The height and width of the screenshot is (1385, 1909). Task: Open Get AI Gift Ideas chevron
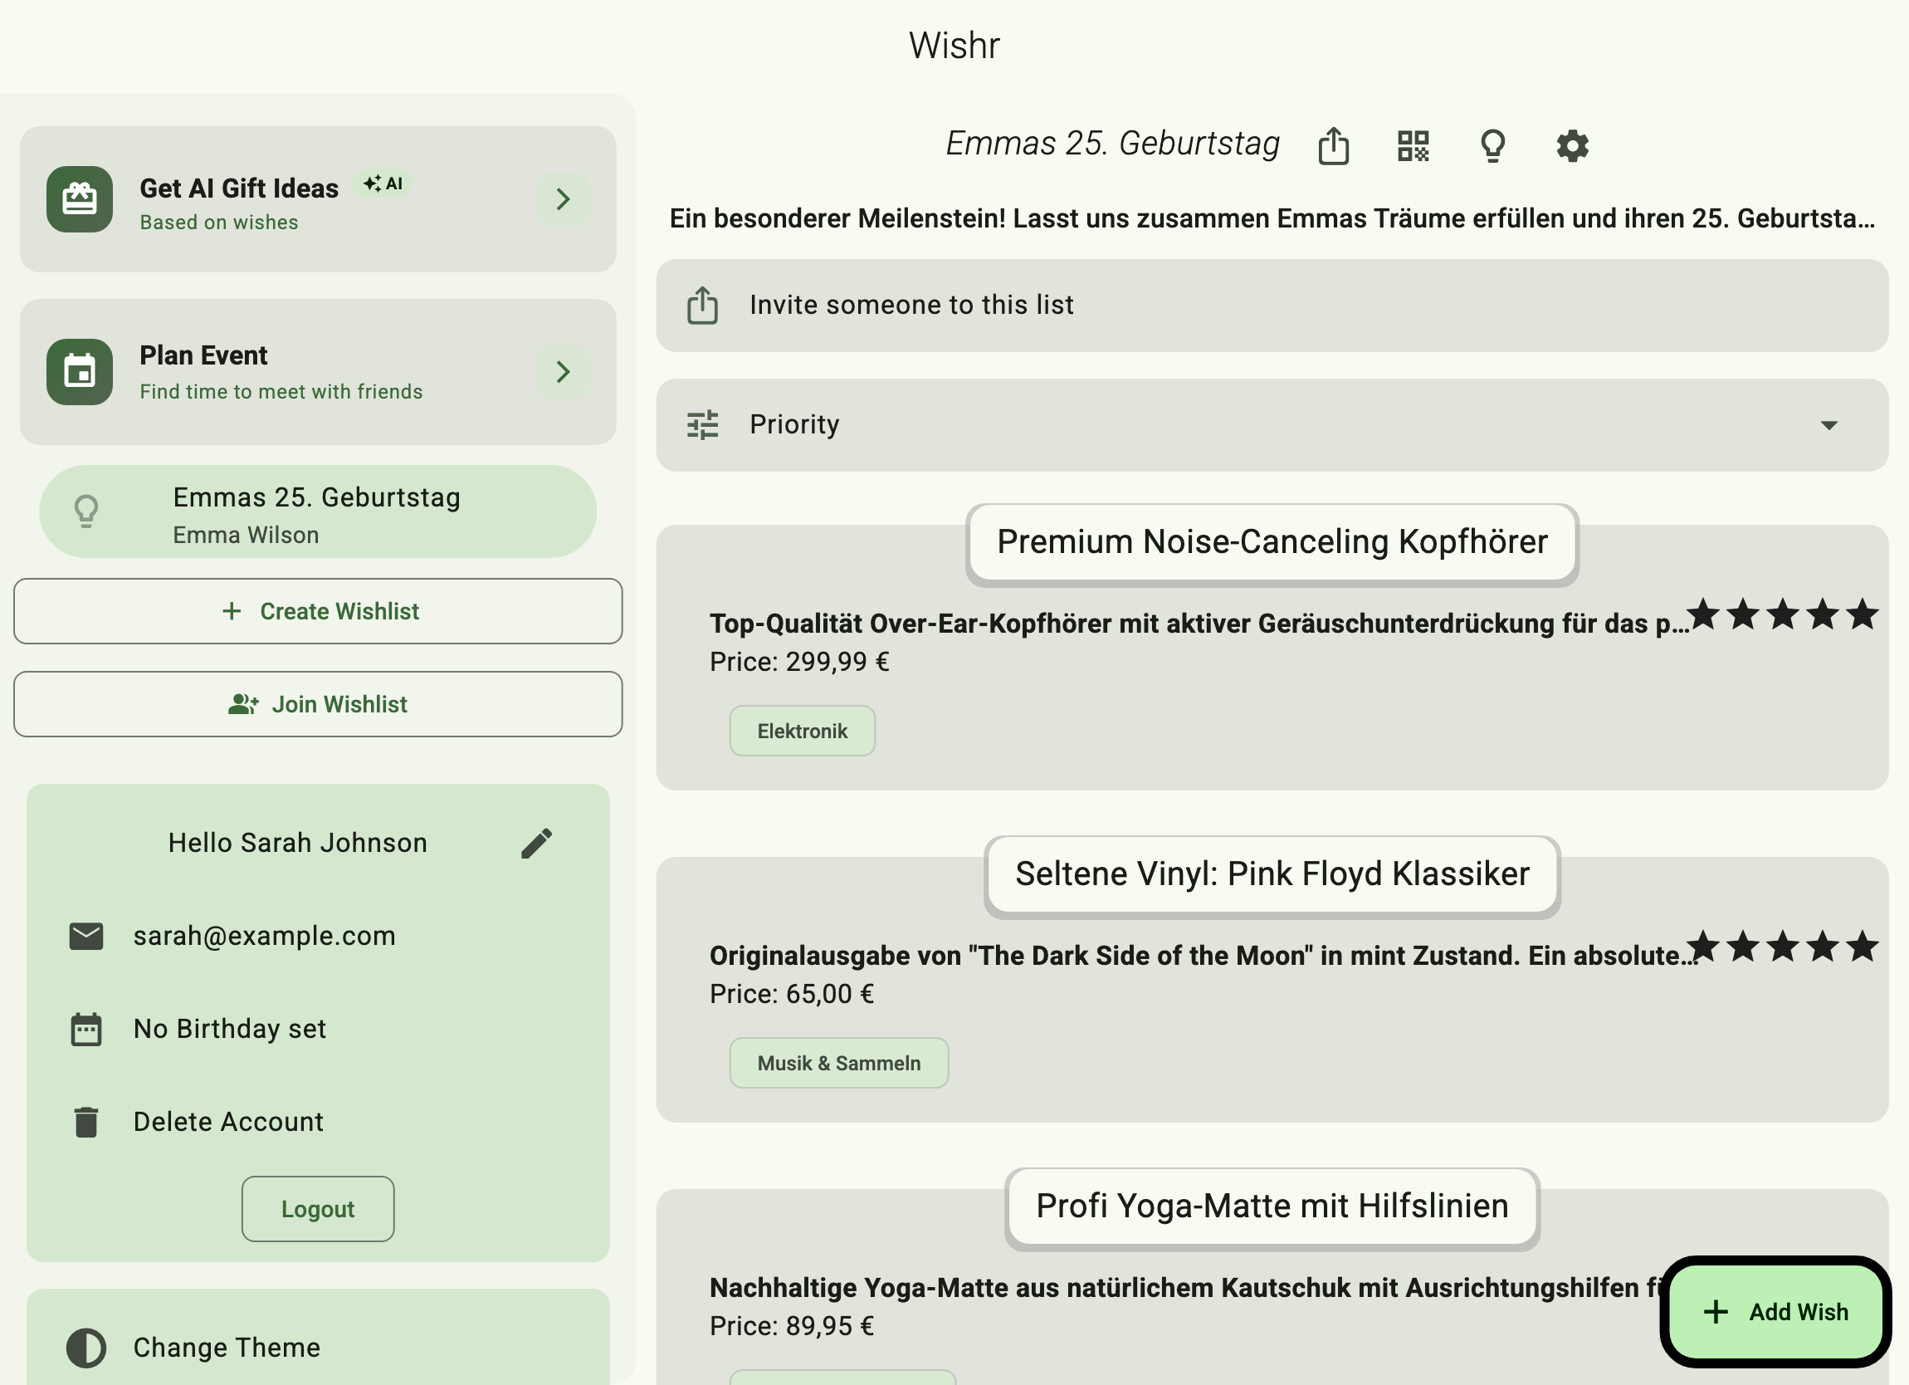(562, 199)
